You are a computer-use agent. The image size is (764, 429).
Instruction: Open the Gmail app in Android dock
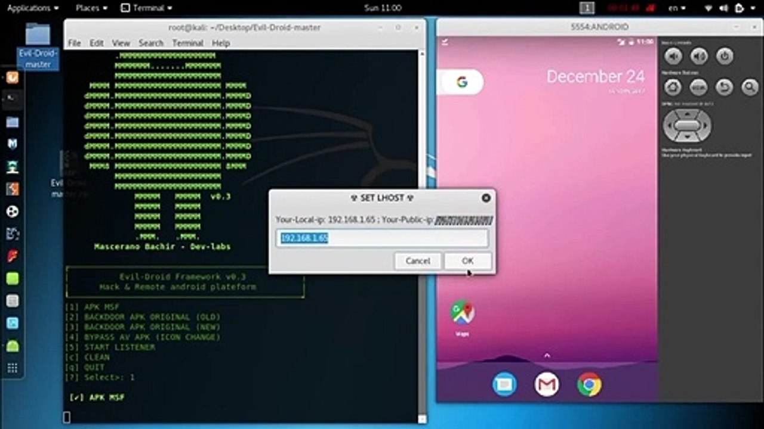point(547,384)
